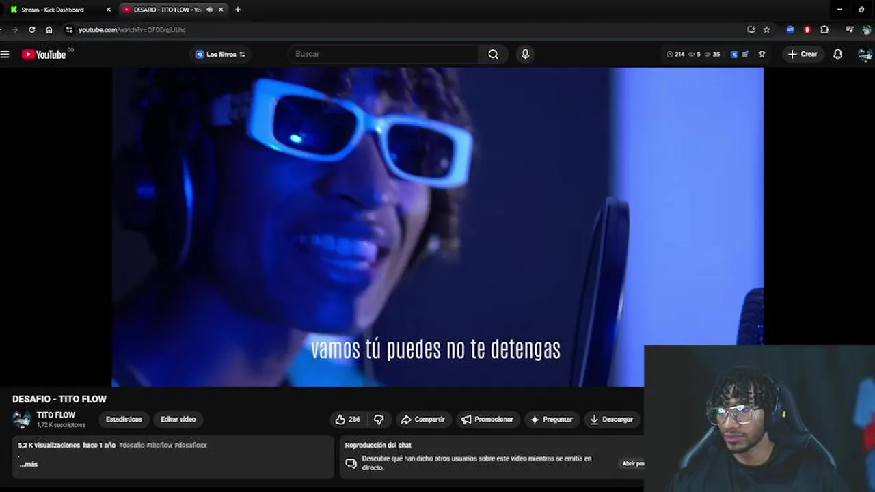Select the DESAFIO - TITO FLOW browser tab
The image size is (875, 492).
167,10
